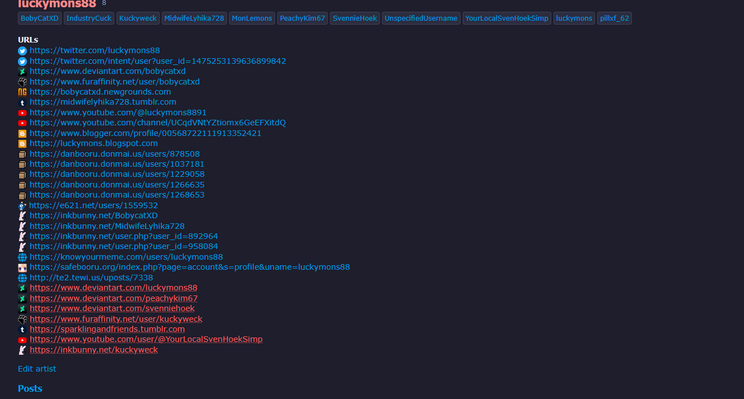Click the Tumblr icon beside midwifelyhika728.tumblr.com

(22, 102)
